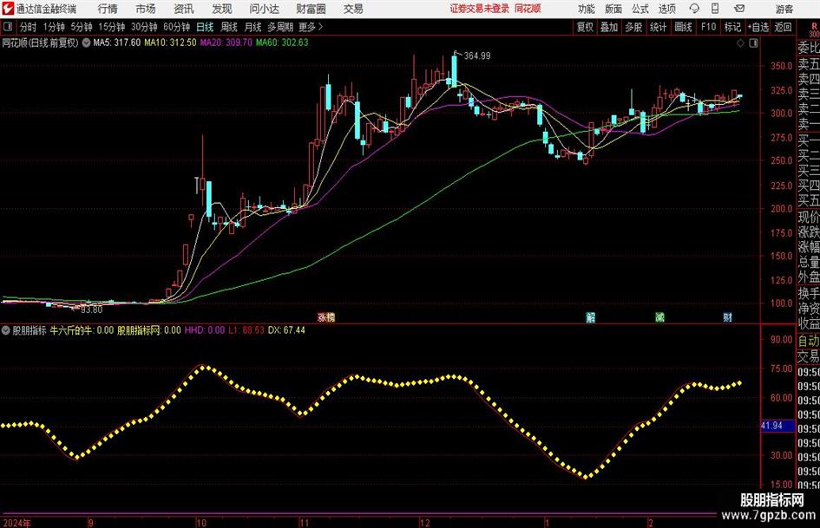Open the 财富圈 menu
820x528 pixels.
[x=311, y=9]
